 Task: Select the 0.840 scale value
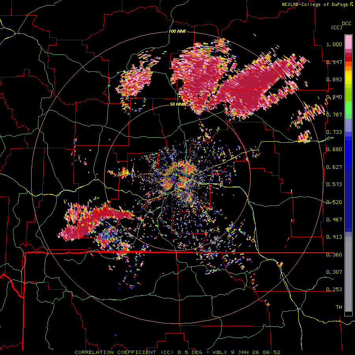click(334, 97)
